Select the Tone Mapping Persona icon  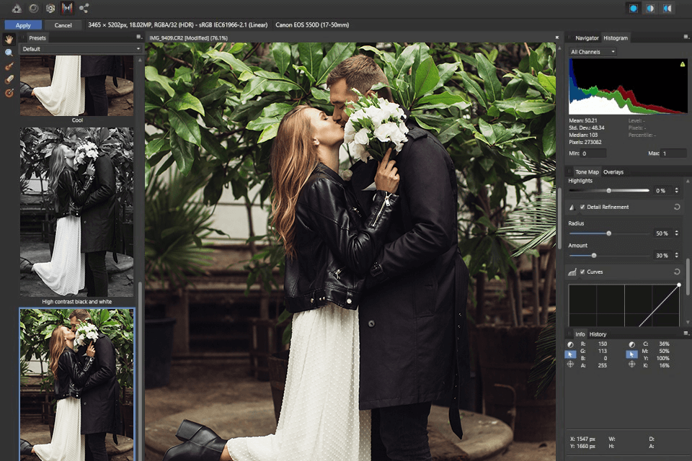[x=67, y=9]
